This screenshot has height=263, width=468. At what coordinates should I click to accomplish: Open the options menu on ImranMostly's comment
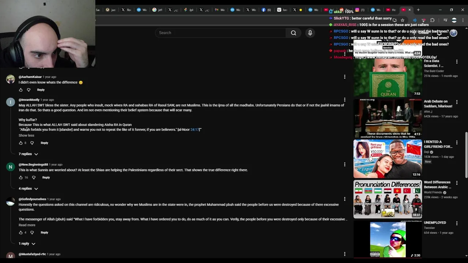[344, 100]
